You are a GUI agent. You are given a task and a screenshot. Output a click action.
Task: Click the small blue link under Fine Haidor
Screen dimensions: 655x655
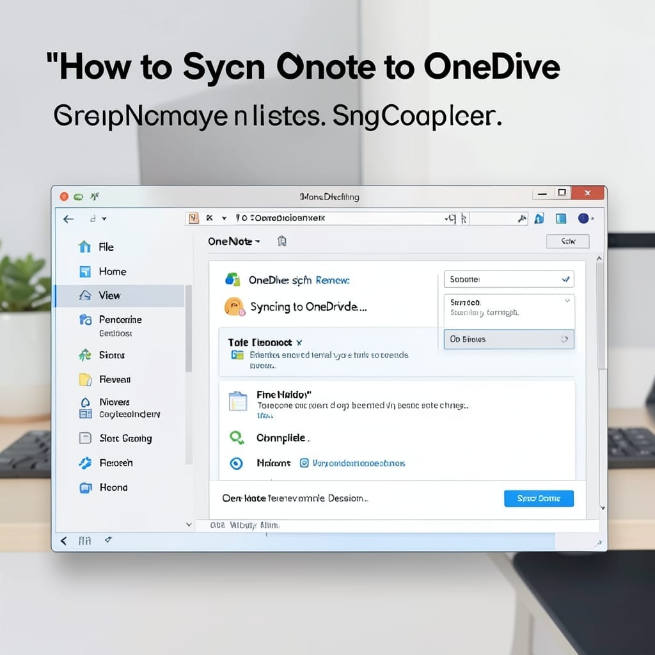pos(265,416)
